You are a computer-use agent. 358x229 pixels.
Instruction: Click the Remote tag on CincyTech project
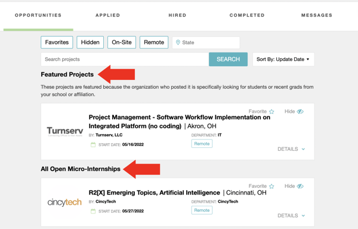pyautogui.click(x=202, y=211)
